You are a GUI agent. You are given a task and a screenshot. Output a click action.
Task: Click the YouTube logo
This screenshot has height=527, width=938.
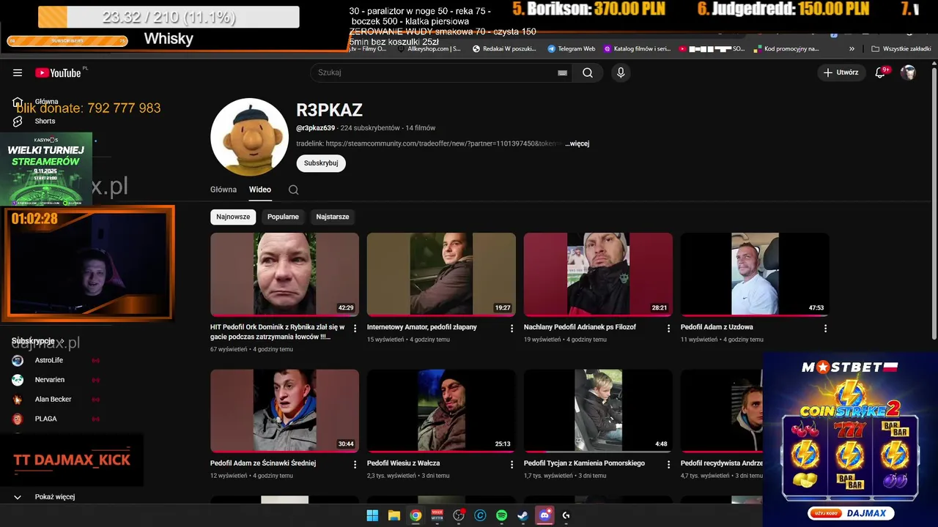click(x=58, y=72)
